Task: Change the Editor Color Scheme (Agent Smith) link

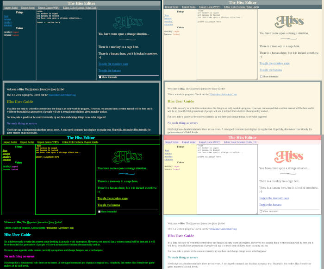Action: [80, 142]
